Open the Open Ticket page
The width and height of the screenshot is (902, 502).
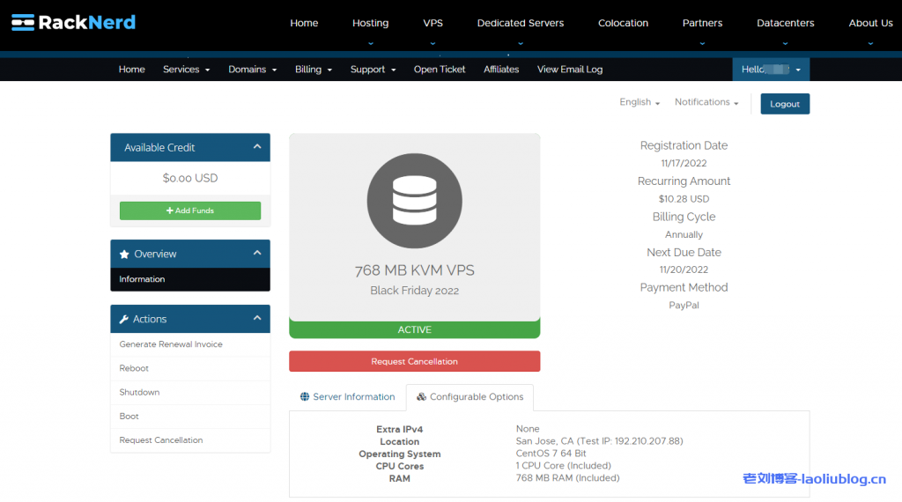coord(440,70)
